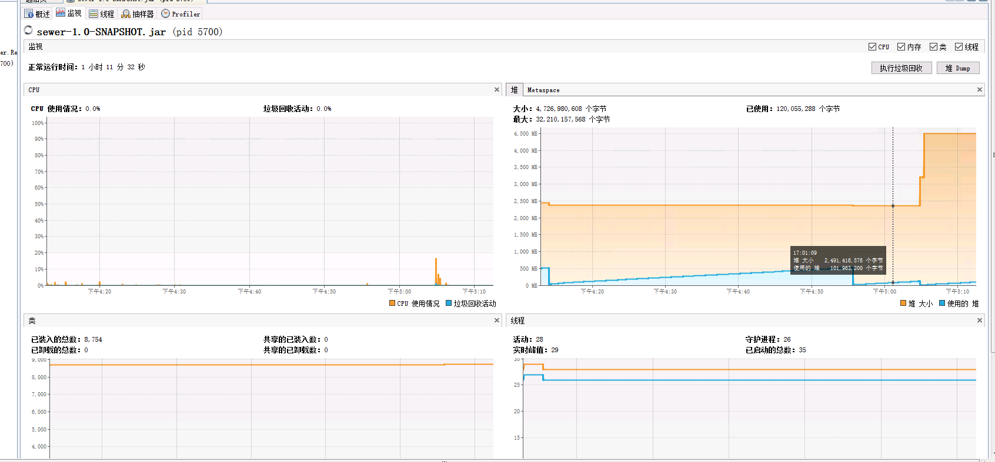Viewport: 995px width, 462px height.
Task: Click the heap chart tooltip at 17:01:09
Action: tap(838, 260)
